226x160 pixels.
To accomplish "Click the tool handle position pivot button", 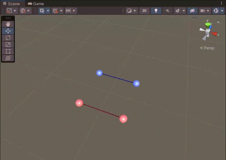I will point(9,11).
